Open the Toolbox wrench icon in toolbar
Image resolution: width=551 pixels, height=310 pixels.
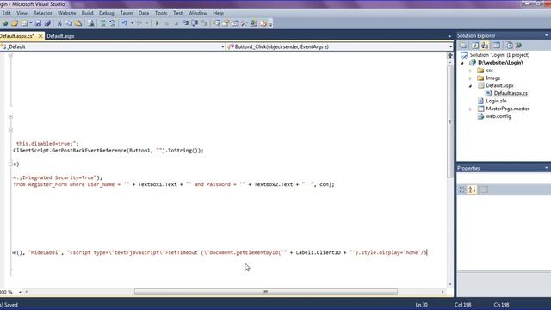(245, 23)
